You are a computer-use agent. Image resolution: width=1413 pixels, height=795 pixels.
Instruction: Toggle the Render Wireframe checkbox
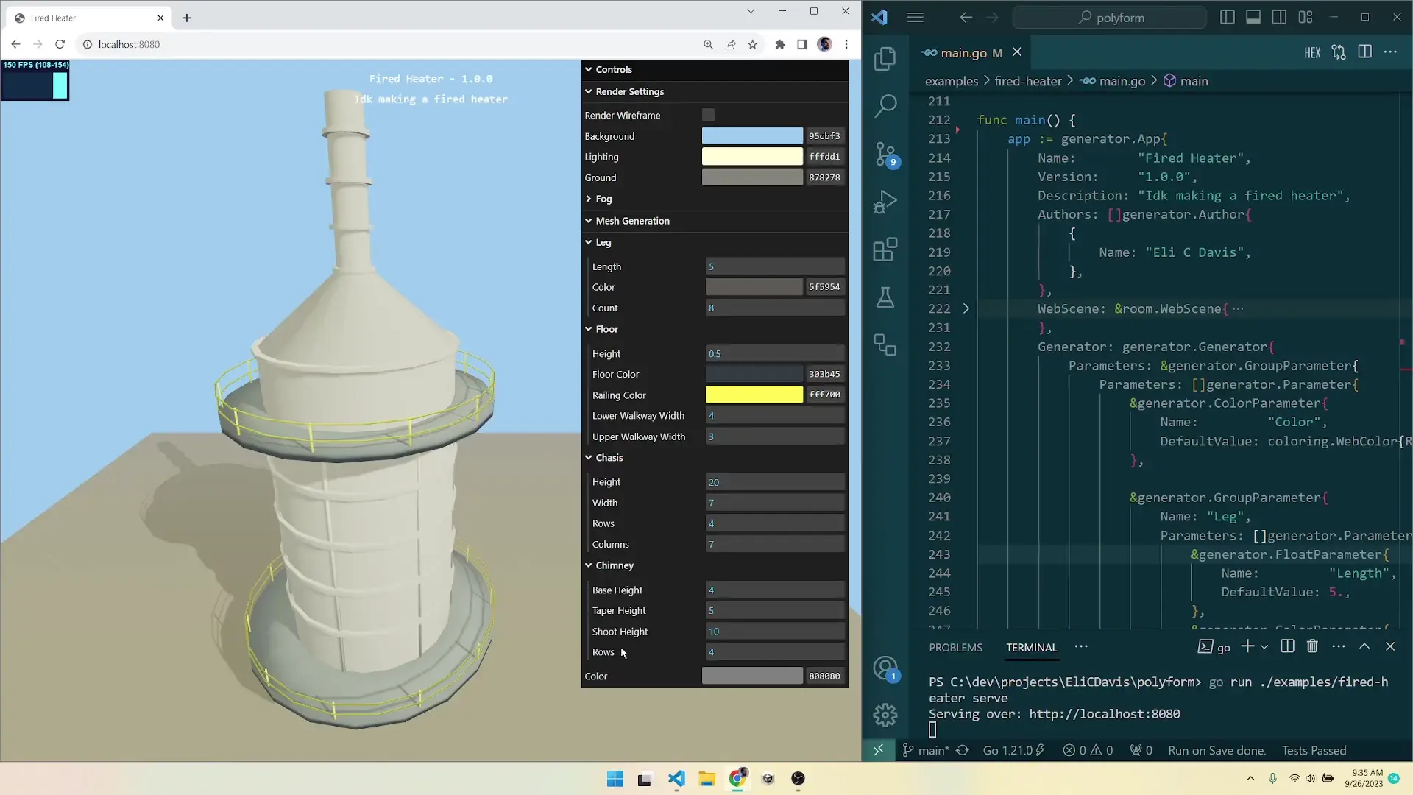(708, 115)
